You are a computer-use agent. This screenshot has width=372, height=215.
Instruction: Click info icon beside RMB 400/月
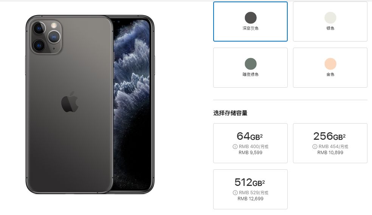235,147
